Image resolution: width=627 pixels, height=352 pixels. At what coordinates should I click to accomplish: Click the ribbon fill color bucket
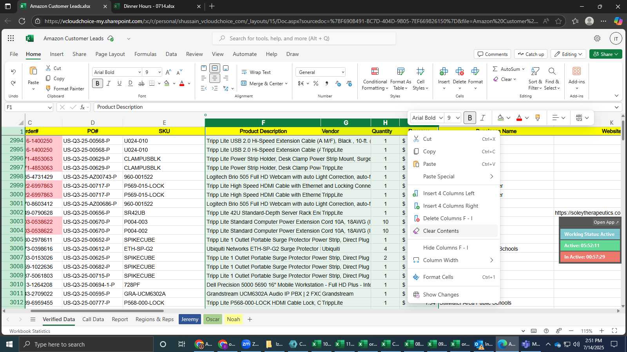click(167, 83)
